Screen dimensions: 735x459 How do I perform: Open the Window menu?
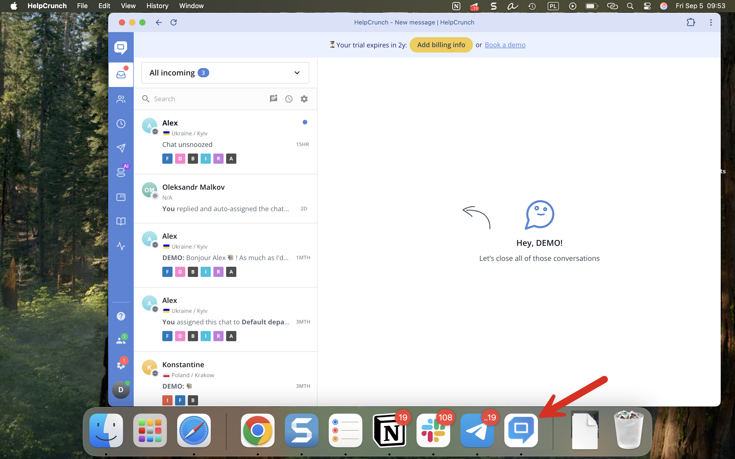click(191, 6)
